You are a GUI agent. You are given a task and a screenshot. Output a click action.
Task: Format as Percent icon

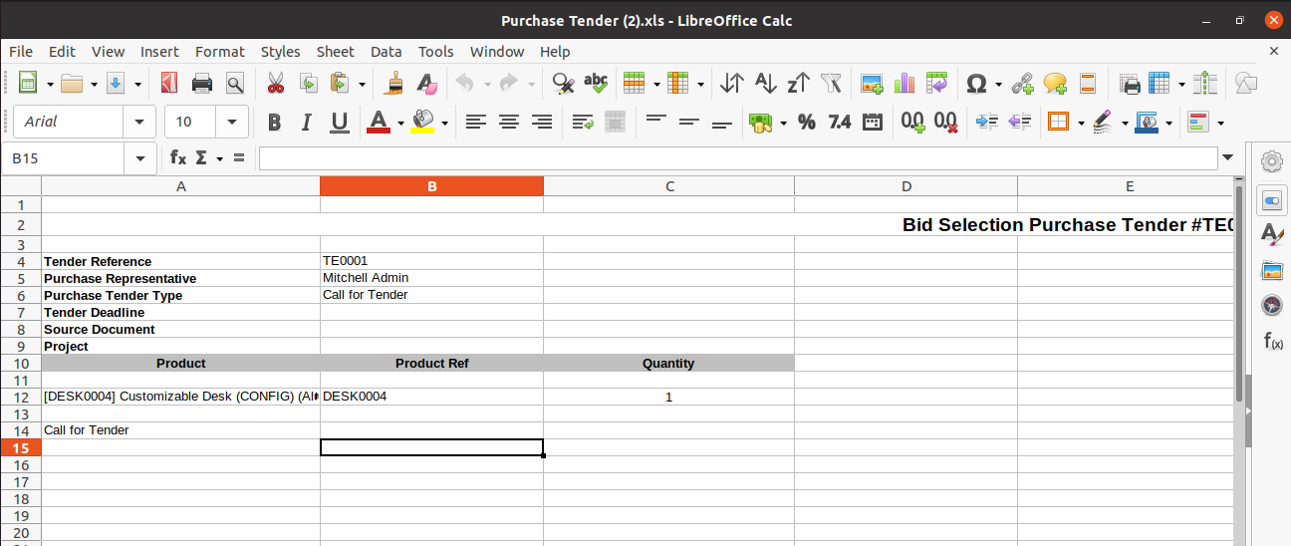click(x=807, y=122)
